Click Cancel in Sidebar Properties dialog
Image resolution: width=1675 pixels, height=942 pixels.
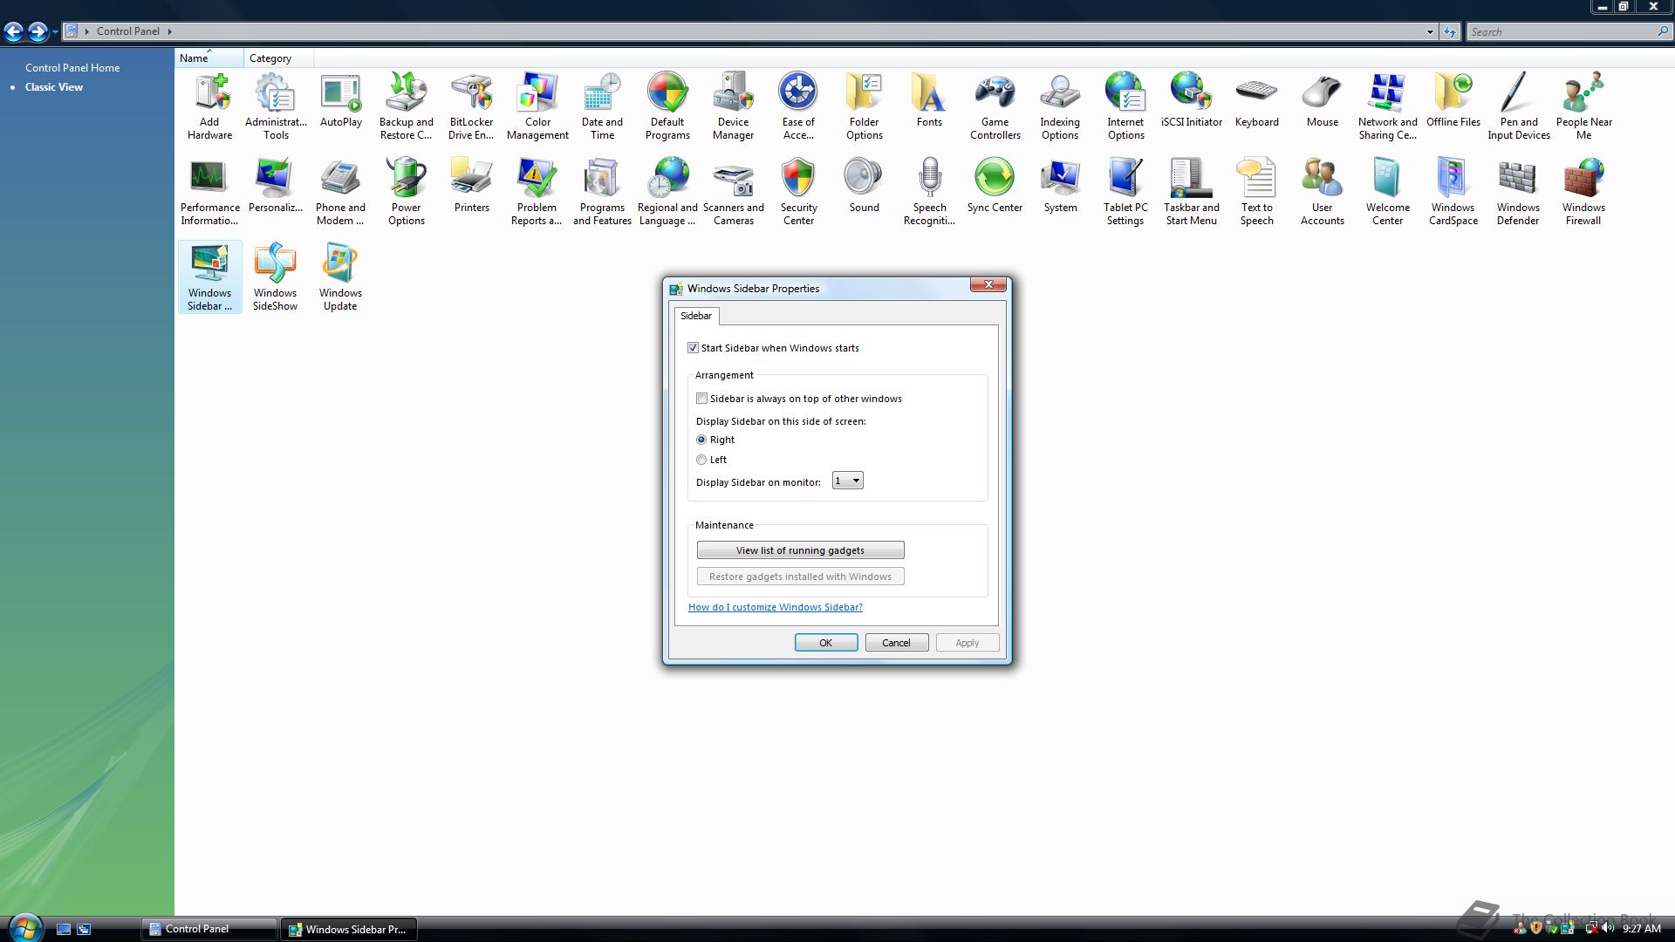tap(897, 643)
